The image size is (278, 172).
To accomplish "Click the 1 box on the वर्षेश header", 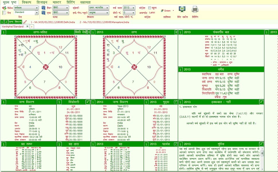I will pyautogui.click(x=180, y=69).
